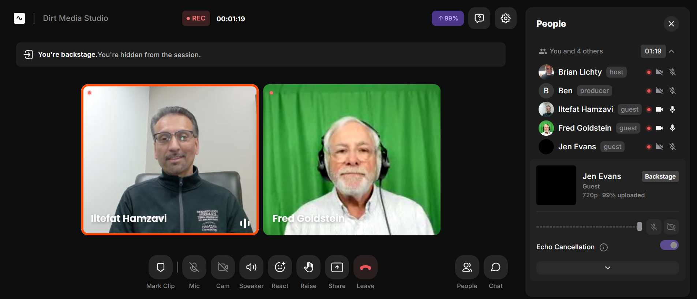The height and width of the screenshot is (299, 697).
Task: Click the Riverside logo icon
Action: point(19,18)
